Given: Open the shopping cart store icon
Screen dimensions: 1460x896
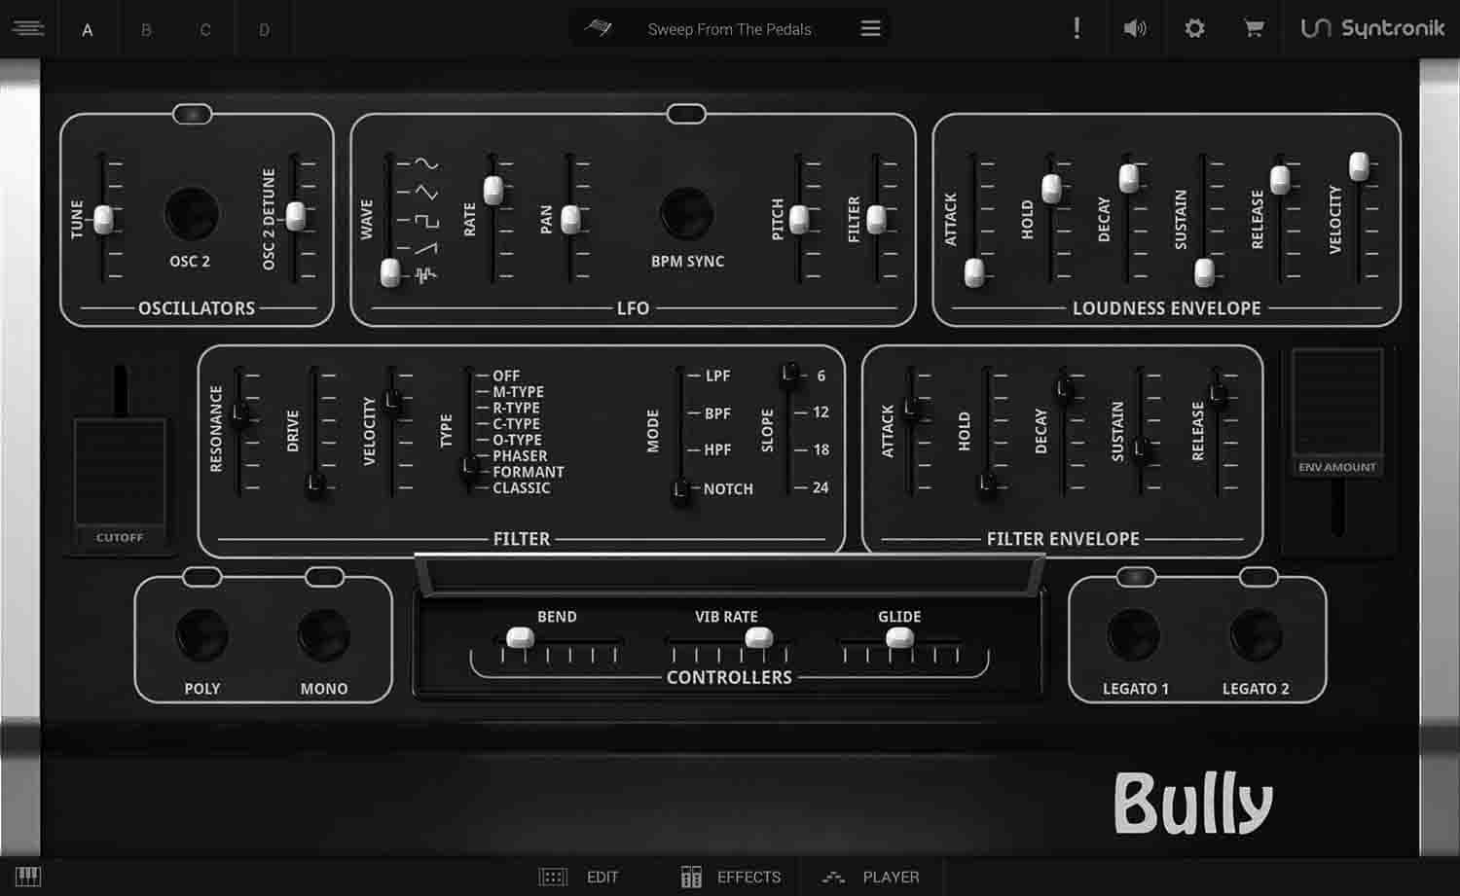Looking at the screenshot, I should (x=1254, y=28).
